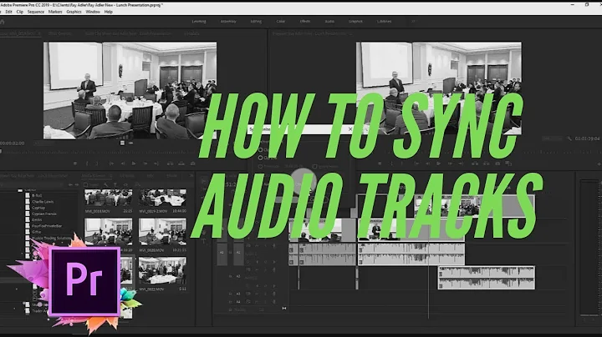Go back in Media Browser
Screen dimensions: 602x337
click(x=70, y=185)
